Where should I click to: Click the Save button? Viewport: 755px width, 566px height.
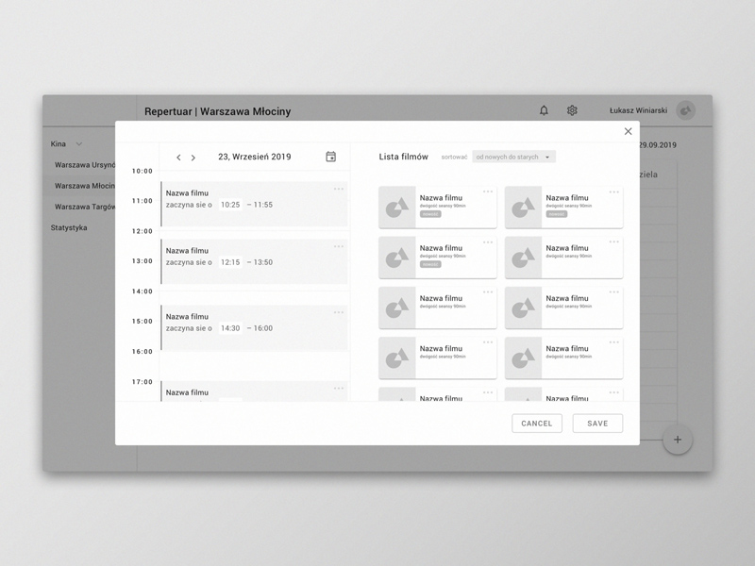597,424
